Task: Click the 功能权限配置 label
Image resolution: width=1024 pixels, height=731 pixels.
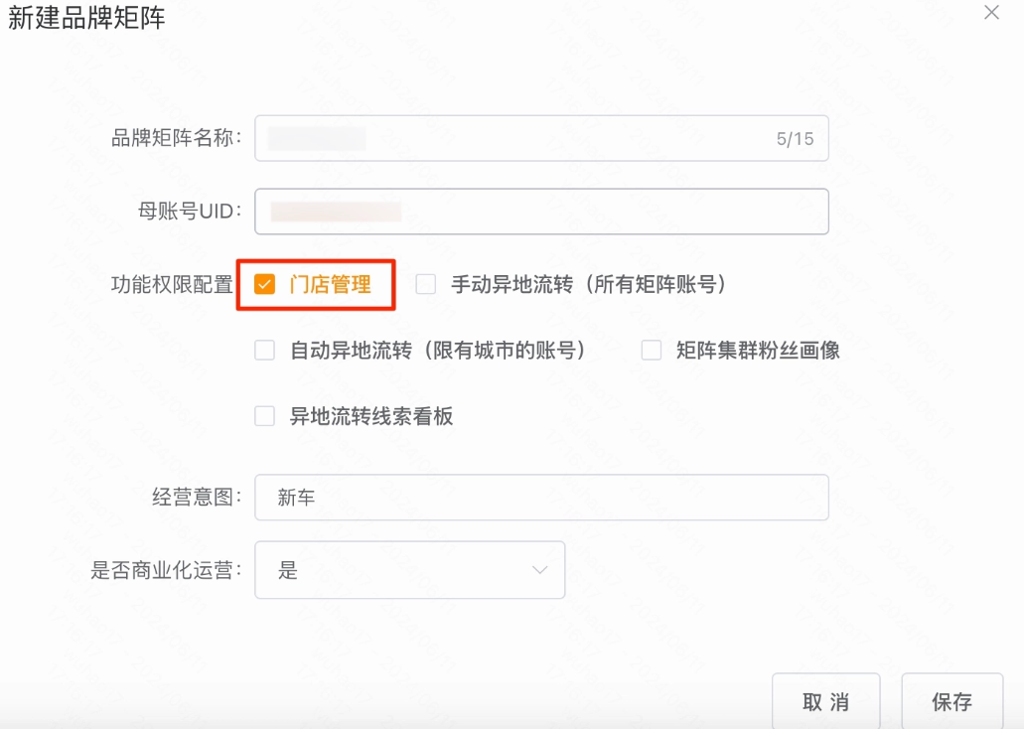Action: [172, 285]
